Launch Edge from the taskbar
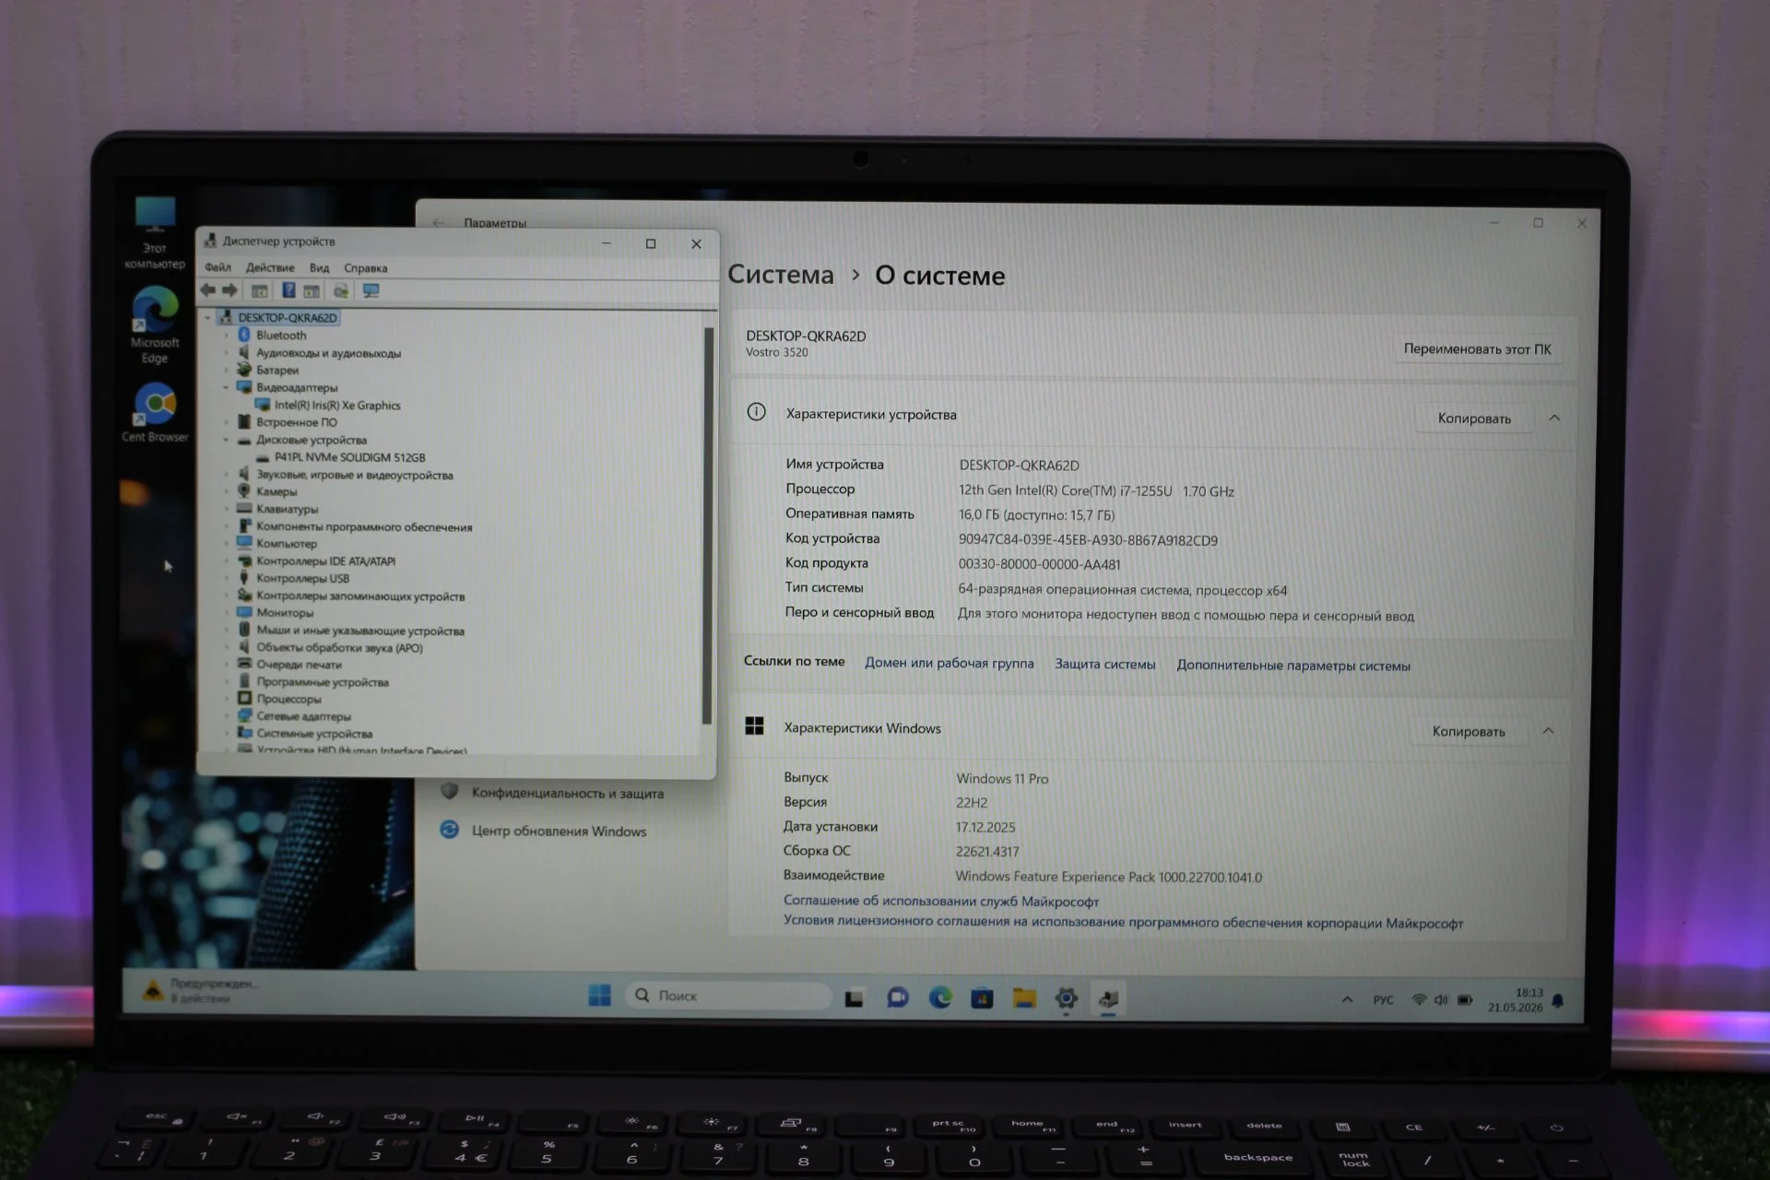This screenshot has height=1180, width=1770. (x=940, y=997)
